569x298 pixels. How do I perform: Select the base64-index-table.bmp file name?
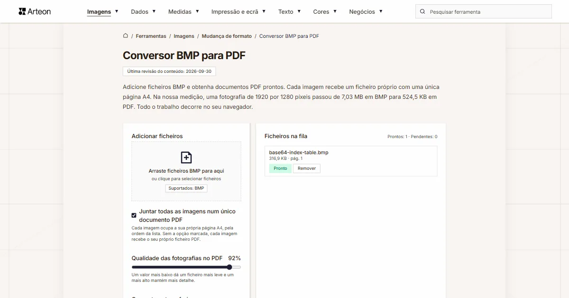click(x=299, y=152)
